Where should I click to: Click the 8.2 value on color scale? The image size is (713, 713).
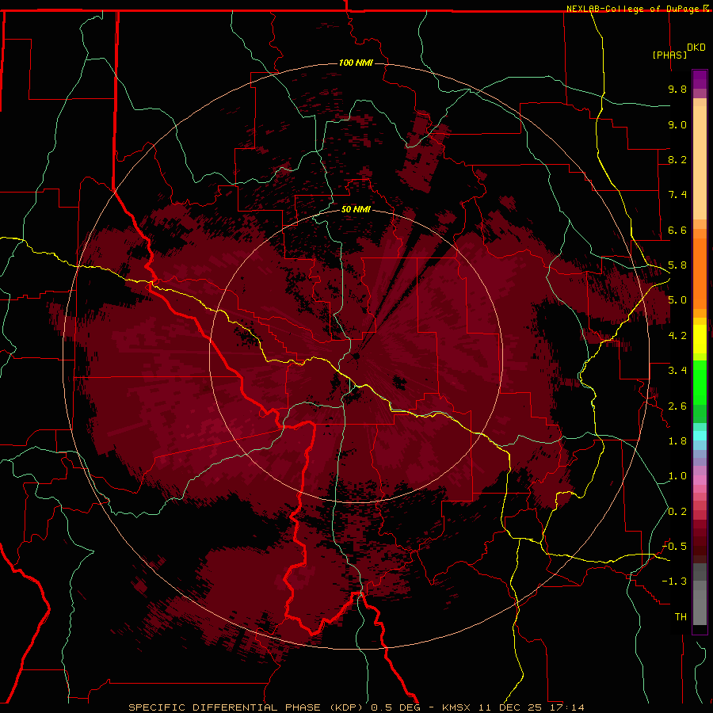(x=677, y=159)
